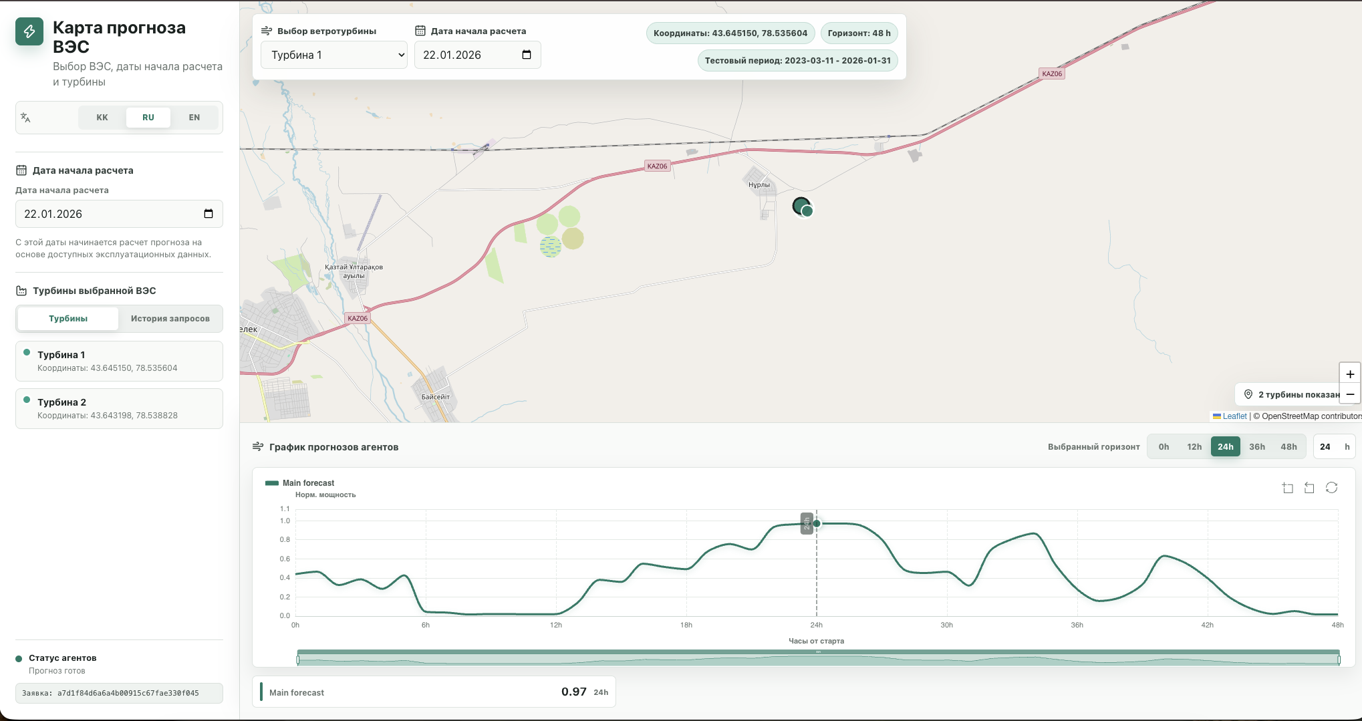Switch language to KK
1362x721 pixels.
pos(102,118)
